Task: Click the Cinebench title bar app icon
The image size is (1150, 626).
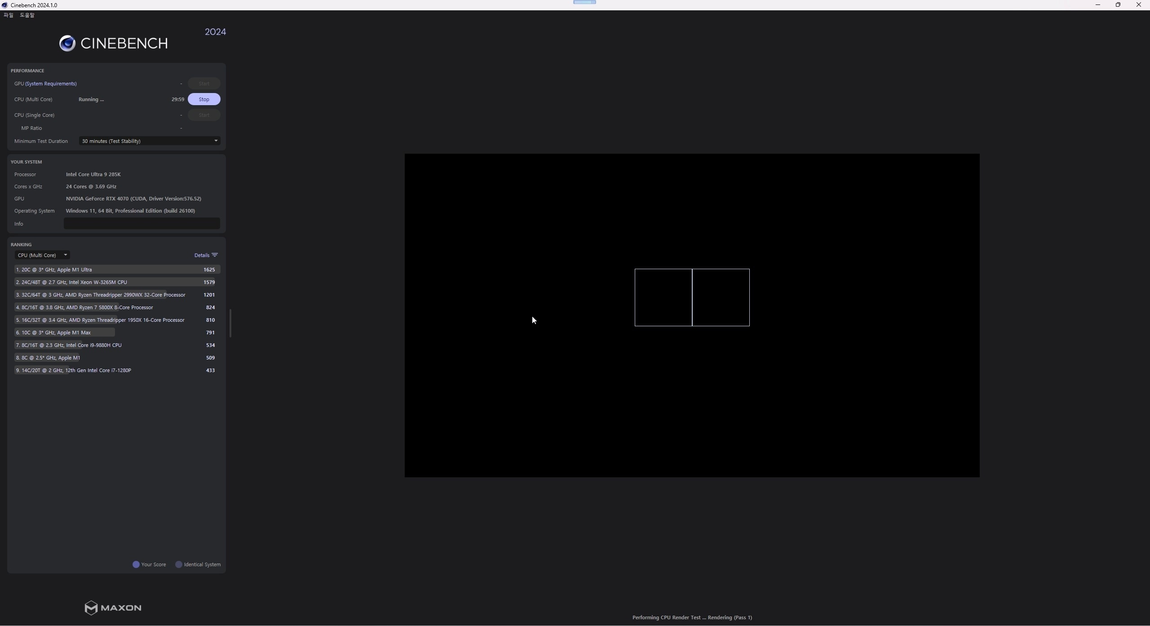Action: (4, 5)
